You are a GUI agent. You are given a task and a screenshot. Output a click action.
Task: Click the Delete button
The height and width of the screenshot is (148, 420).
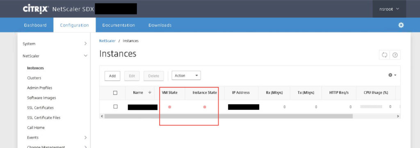click(154, 76)
